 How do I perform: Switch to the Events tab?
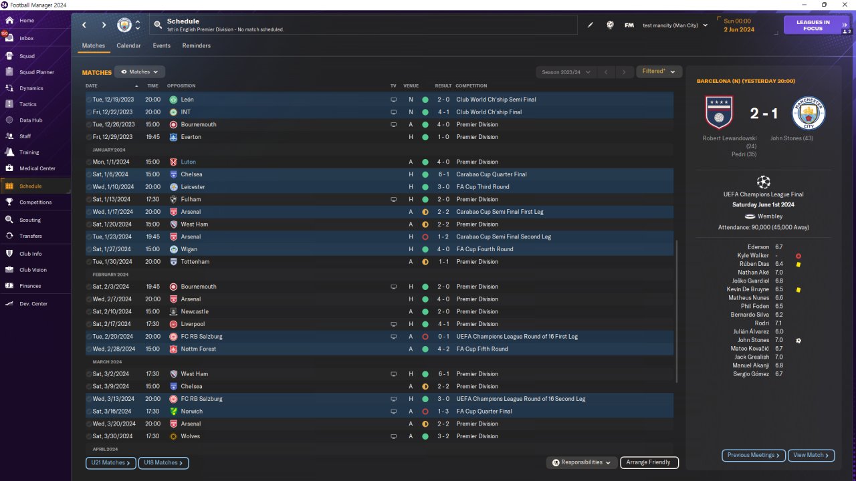[161, 45]
